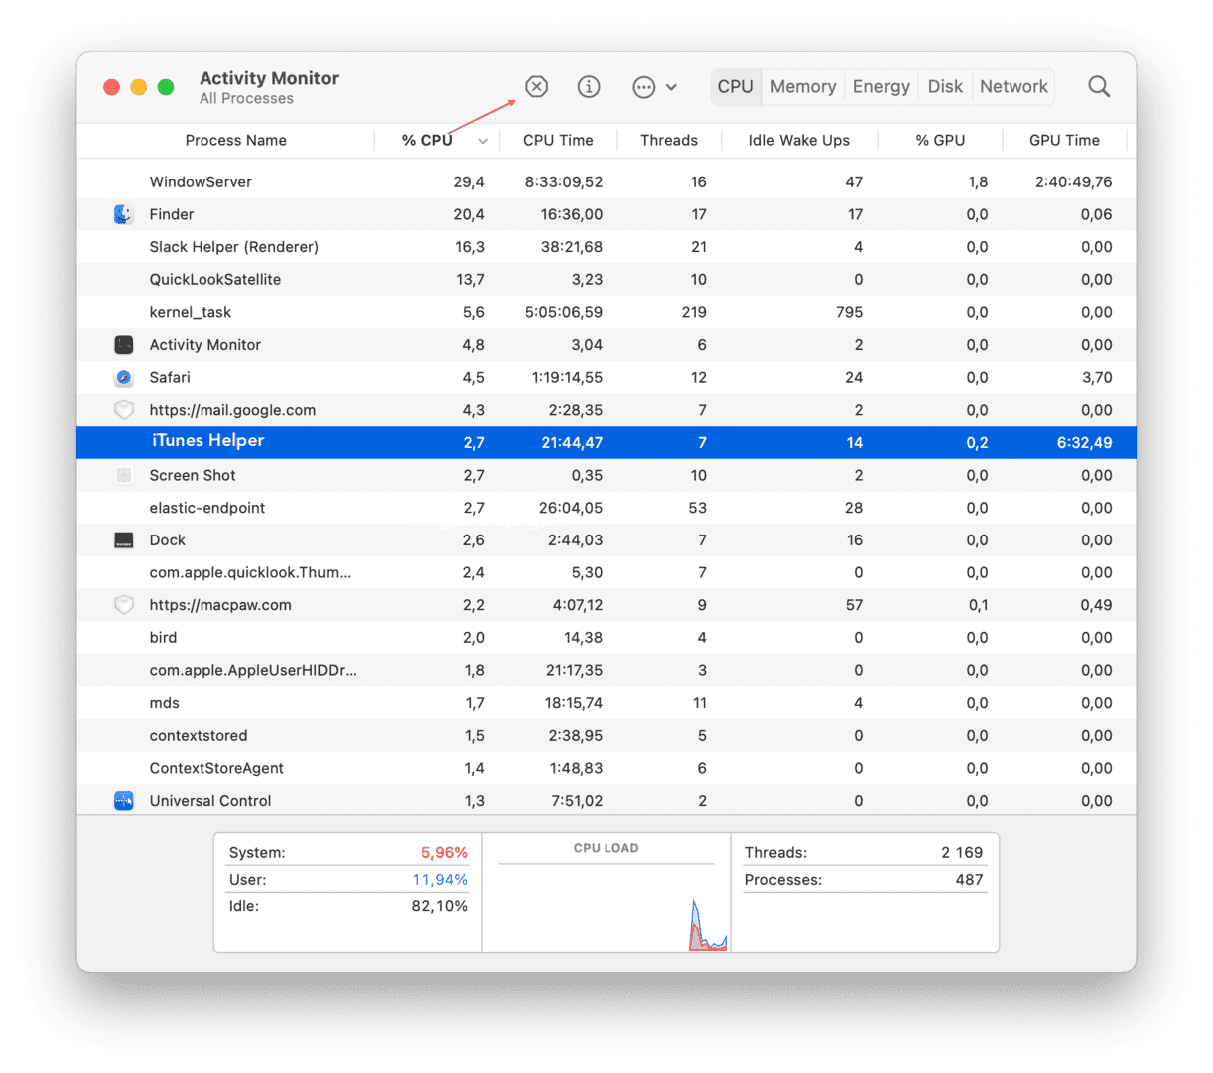The image size is (1213, 1073).
Task: Click the All Processes subtitle
Action: 246,99
